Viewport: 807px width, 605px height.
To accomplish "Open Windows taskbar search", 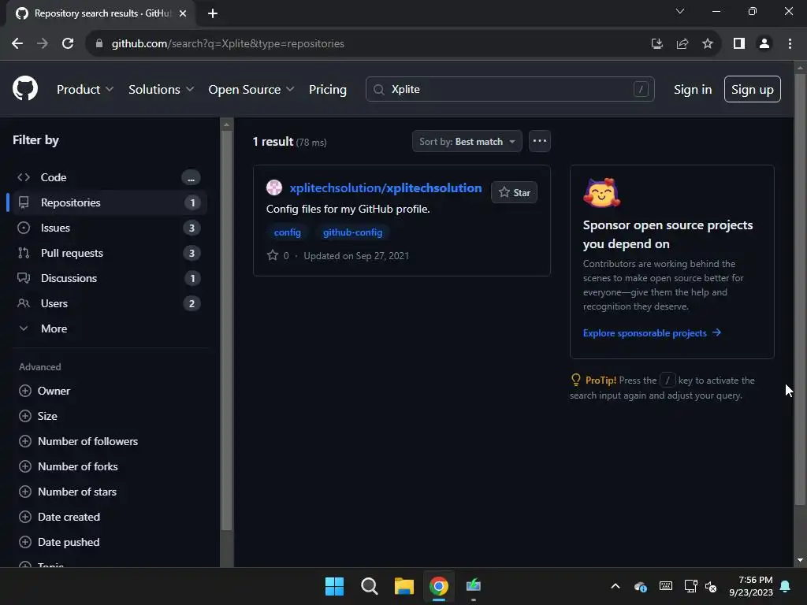I will tap(369, 586).
